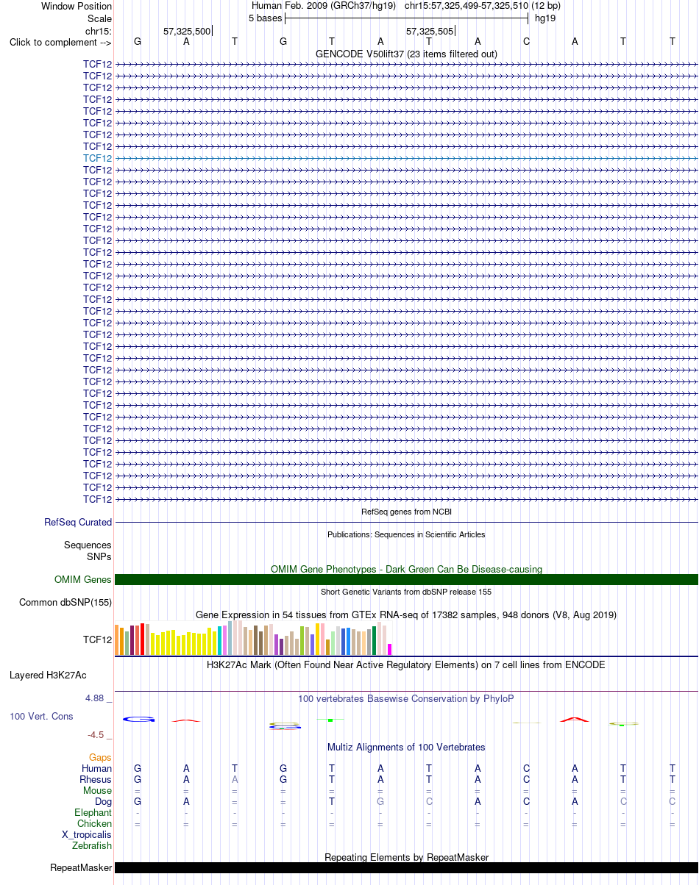This screenshot has height=885, width=699.
Task: Click the light-blue highlighted TCF12 transcript label
Action: 98,158
